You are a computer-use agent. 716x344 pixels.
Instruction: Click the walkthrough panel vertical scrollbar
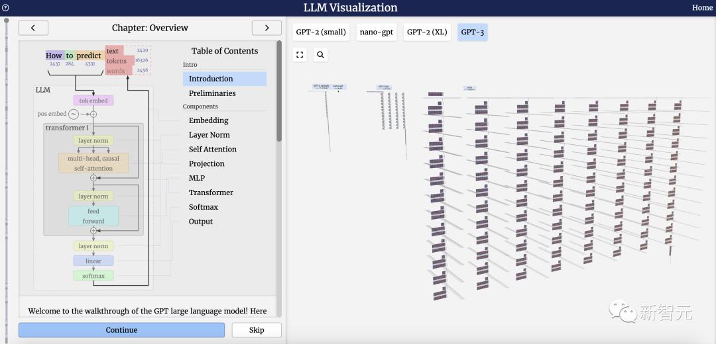[279, 91]
